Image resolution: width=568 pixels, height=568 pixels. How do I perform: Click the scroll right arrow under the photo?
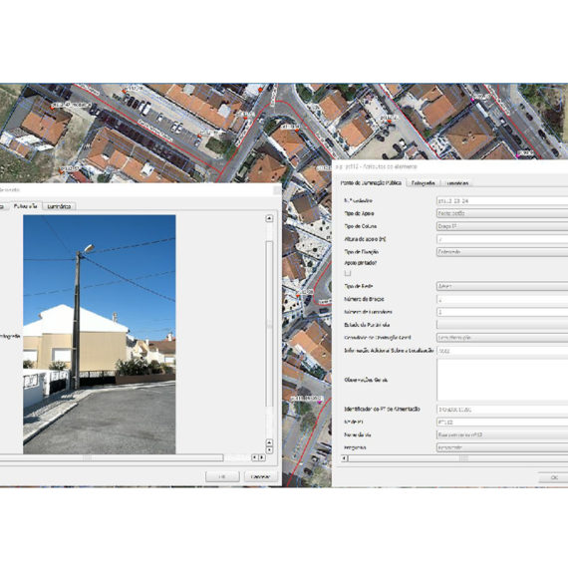[262, 457]
